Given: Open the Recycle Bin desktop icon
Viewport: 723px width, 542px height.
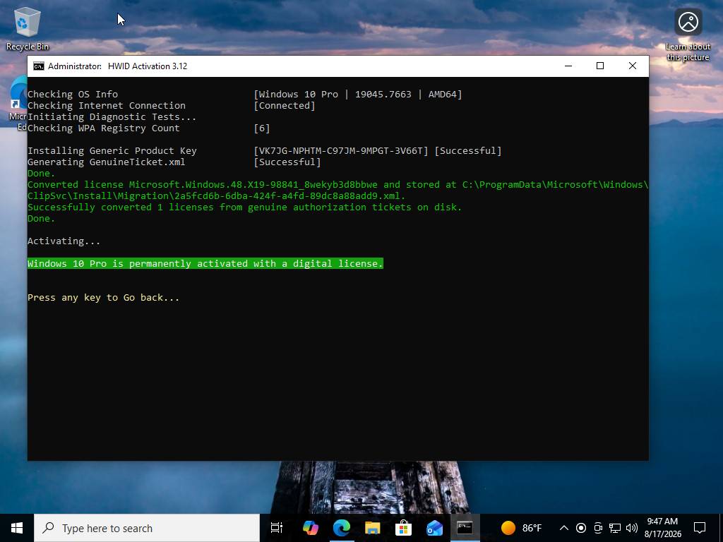Looking at the screenshot, I should 28,28.
